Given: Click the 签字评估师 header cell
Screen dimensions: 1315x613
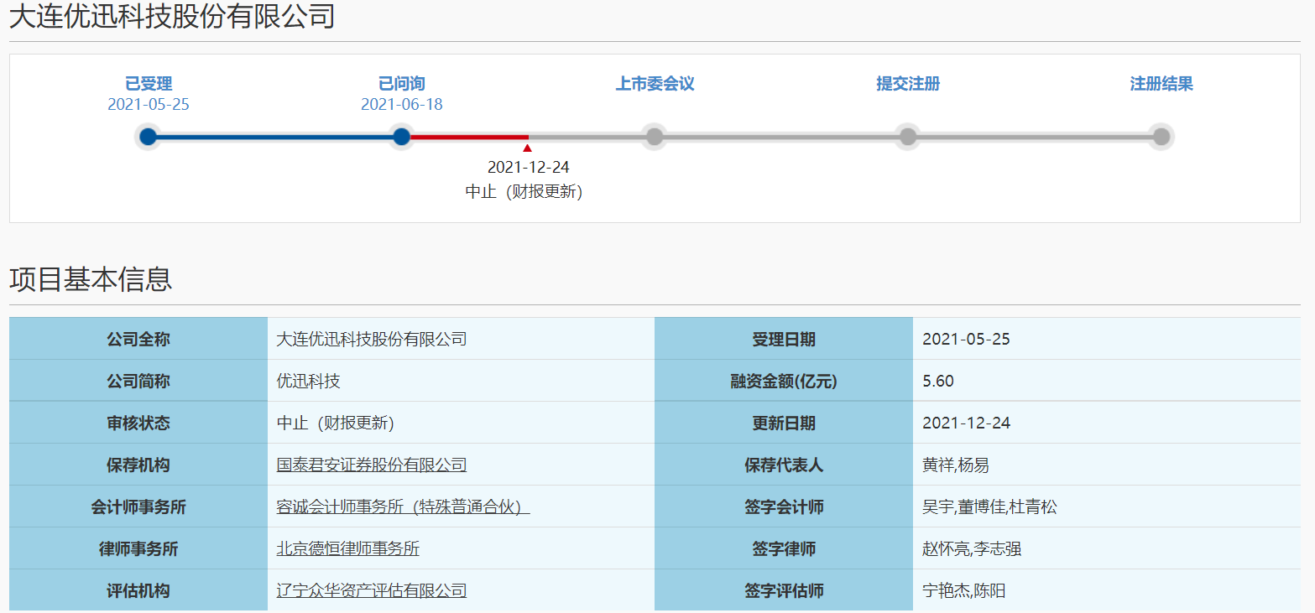Looking at the screenshot, I should click(x=784, y=590).
